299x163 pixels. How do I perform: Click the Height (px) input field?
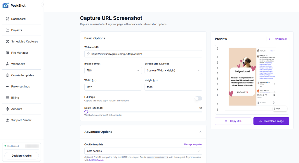(173, 87)
